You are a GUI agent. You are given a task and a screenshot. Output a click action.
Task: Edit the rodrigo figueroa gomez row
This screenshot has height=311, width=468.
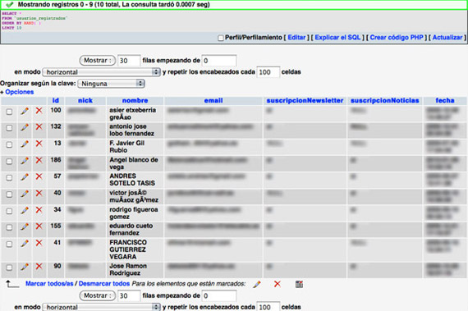pos(25,211)
